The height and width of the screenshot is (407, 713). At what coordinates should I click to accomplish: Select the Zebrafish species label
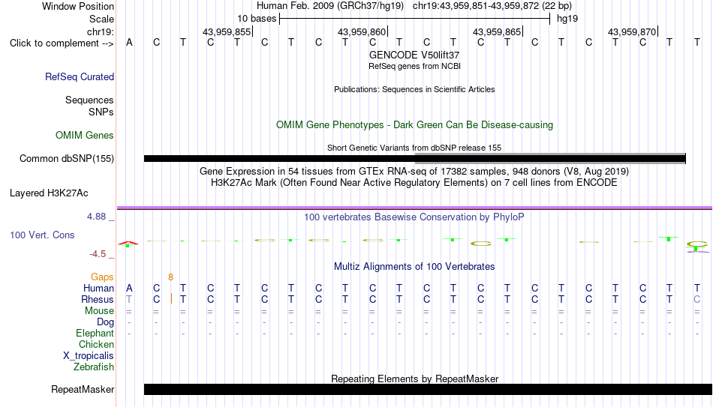(x=94, y=367)
